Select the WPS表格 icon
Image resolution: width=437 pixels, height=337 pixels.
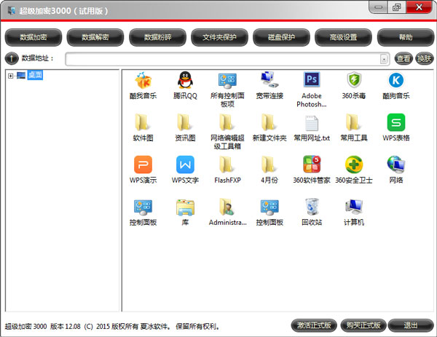[x=396, y=122]
